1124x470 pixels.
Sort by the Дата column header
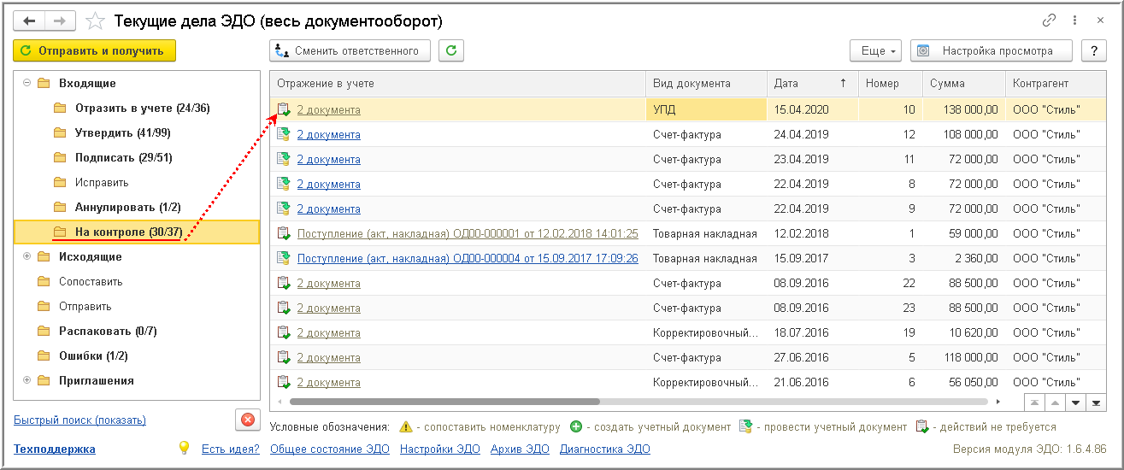coord(786,84)
